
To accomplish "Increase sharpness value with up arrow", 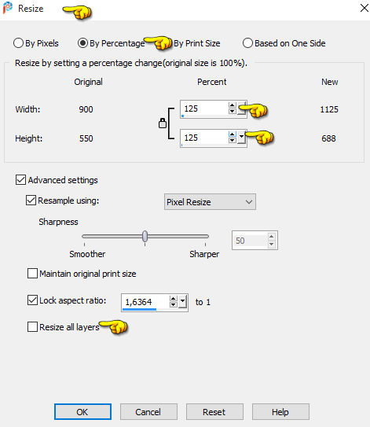I will [x=271, y=237].
